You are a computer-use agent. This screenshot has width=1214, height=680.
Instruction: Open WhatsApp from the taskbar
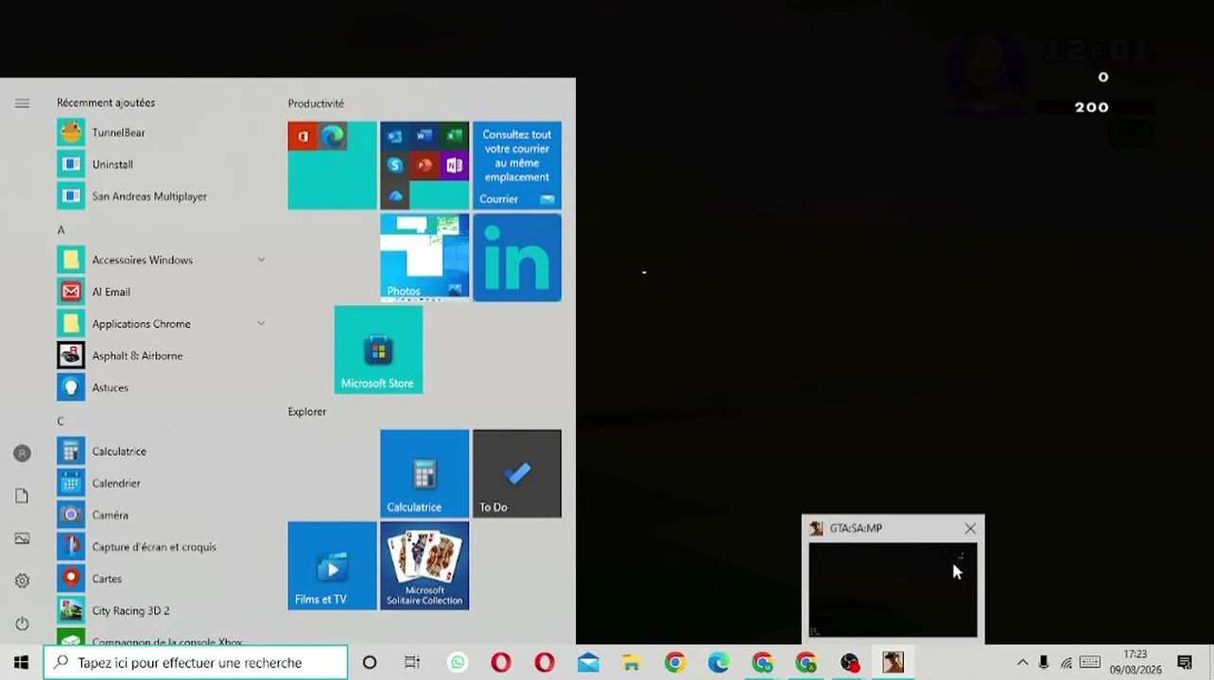pyautogui.click(x=458, y=663)
